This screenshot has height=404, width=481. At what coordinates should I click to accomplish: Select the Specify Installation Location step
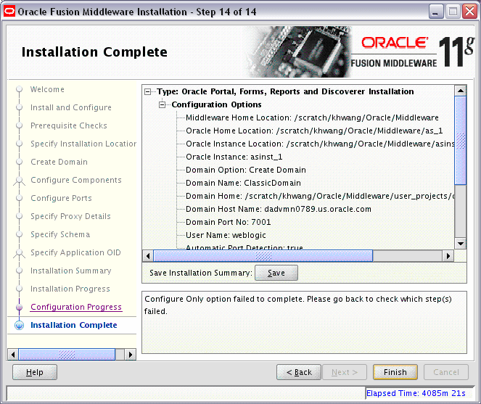pyautogui.click(x=83, y=144)
